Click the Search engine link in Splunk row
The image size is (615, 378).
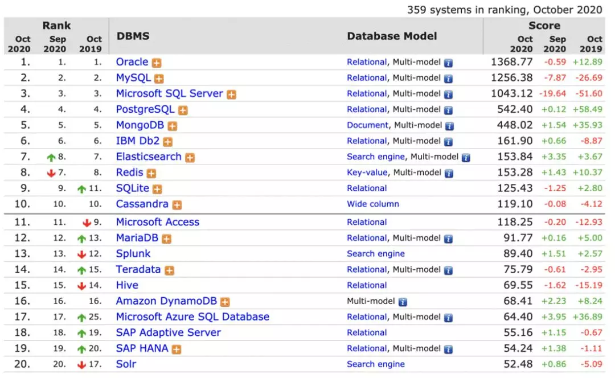coord(376,254)
